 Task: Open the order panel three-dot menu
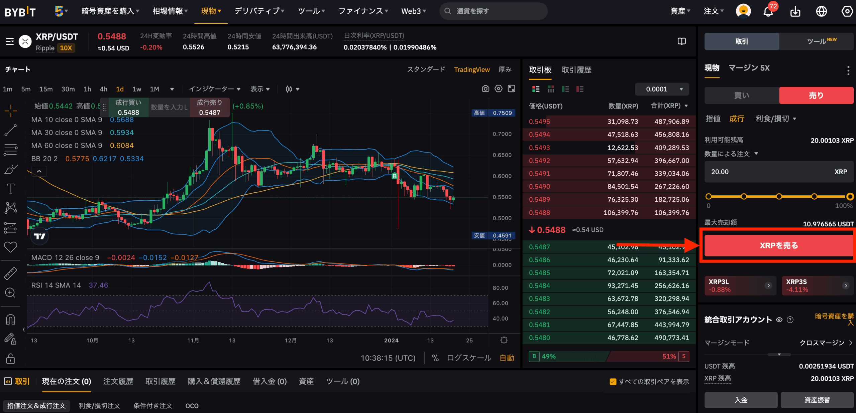click(848, 70)
